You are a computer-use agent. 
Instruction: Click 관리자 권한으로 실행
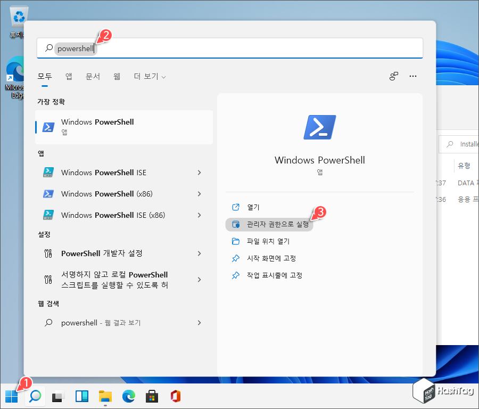click(269, 224)
